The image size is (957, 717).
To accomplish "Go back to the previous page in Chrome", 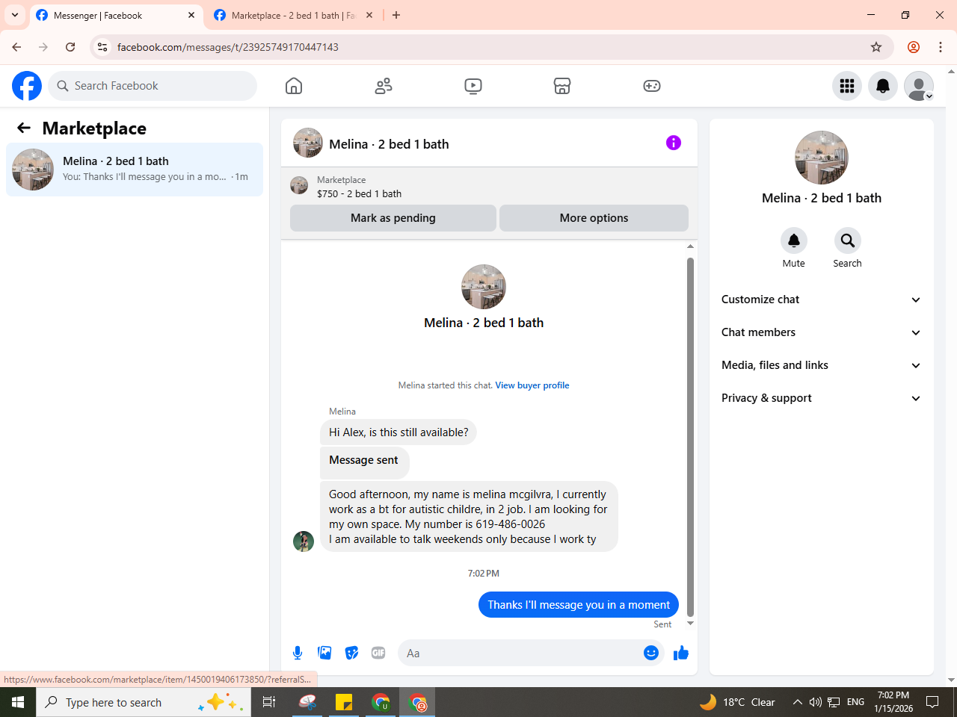I will click(x=16, y=47).
